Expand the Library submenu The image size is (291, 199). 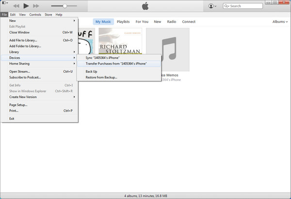(39, 52)
